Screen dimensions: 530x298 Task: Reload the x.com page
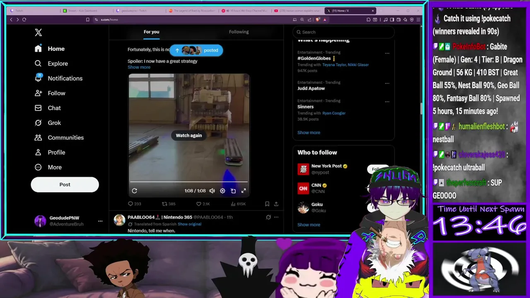click(24, 19)
